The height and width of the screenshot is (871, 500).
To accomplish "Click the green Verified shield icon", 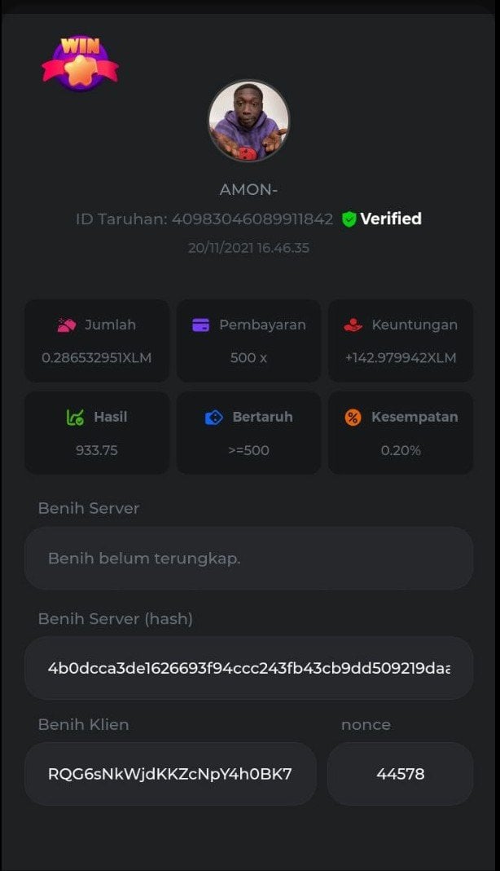I will [349, 219].
